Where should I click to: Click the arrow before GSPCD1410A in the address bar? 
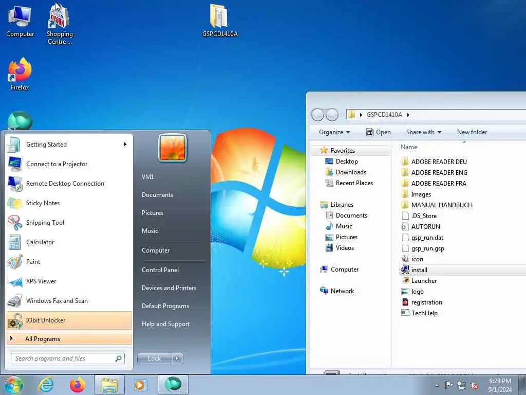pos(361,115)
